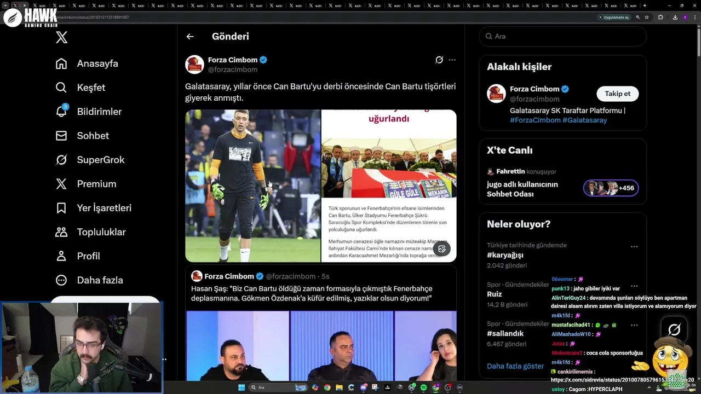
Task: Open the #karyağışı trending topic
Action: point(505,255)
